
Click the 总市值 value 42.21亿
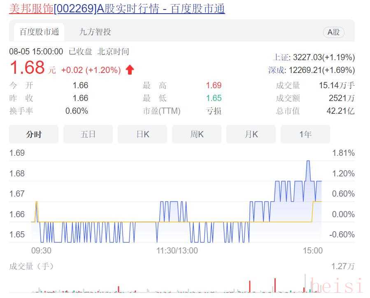[340, 111]
